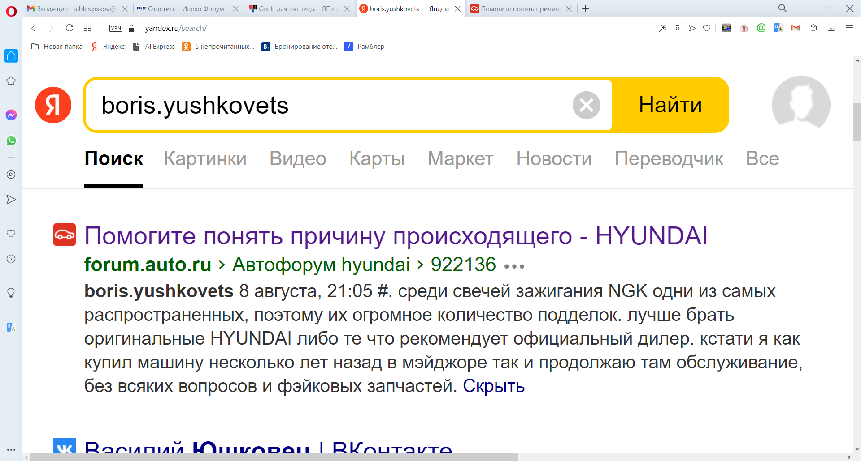
Task: Open the 6 непрочитанных bookmark
Action: point(218,47)
